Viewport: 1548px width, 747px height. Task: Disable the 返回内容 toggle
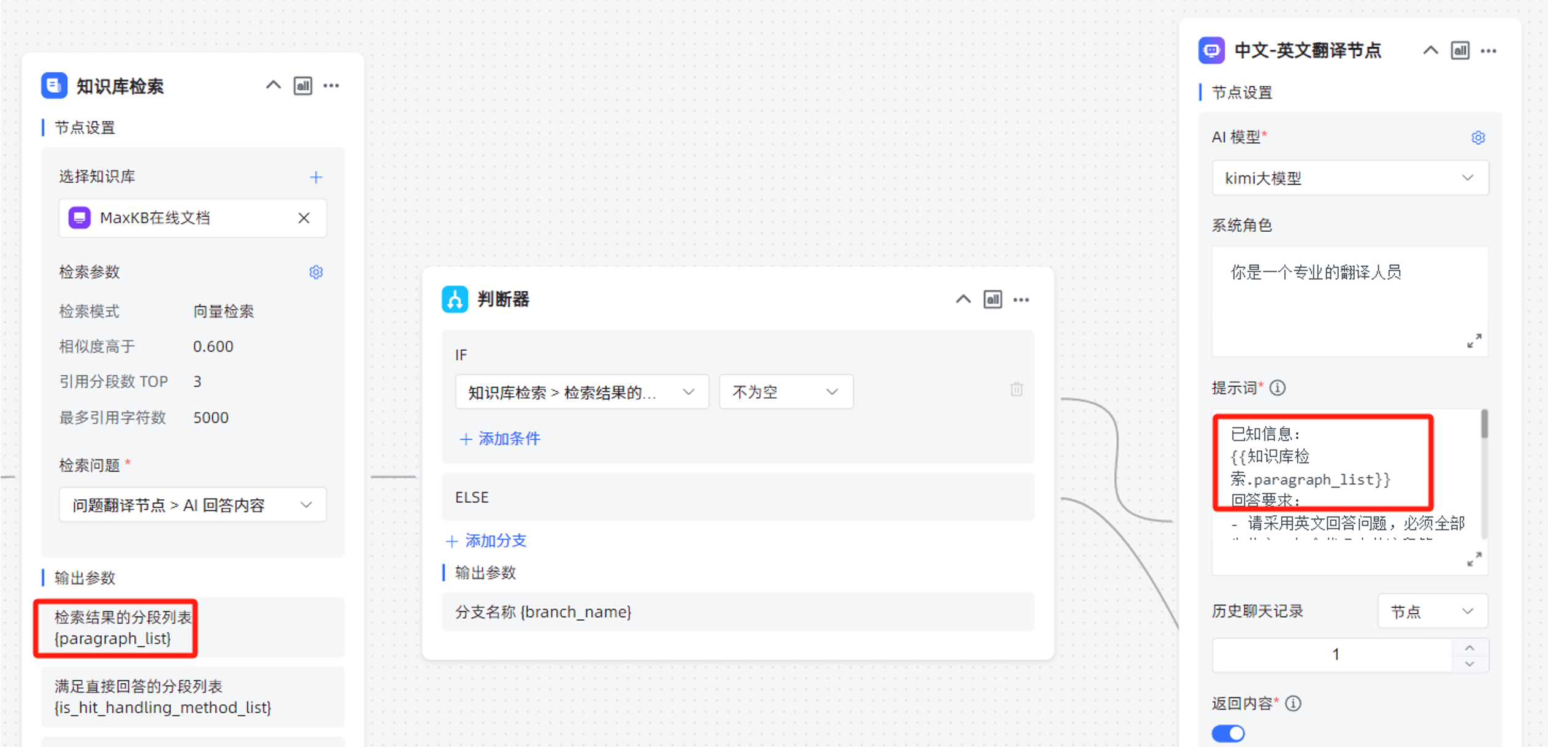[1228, 734]
